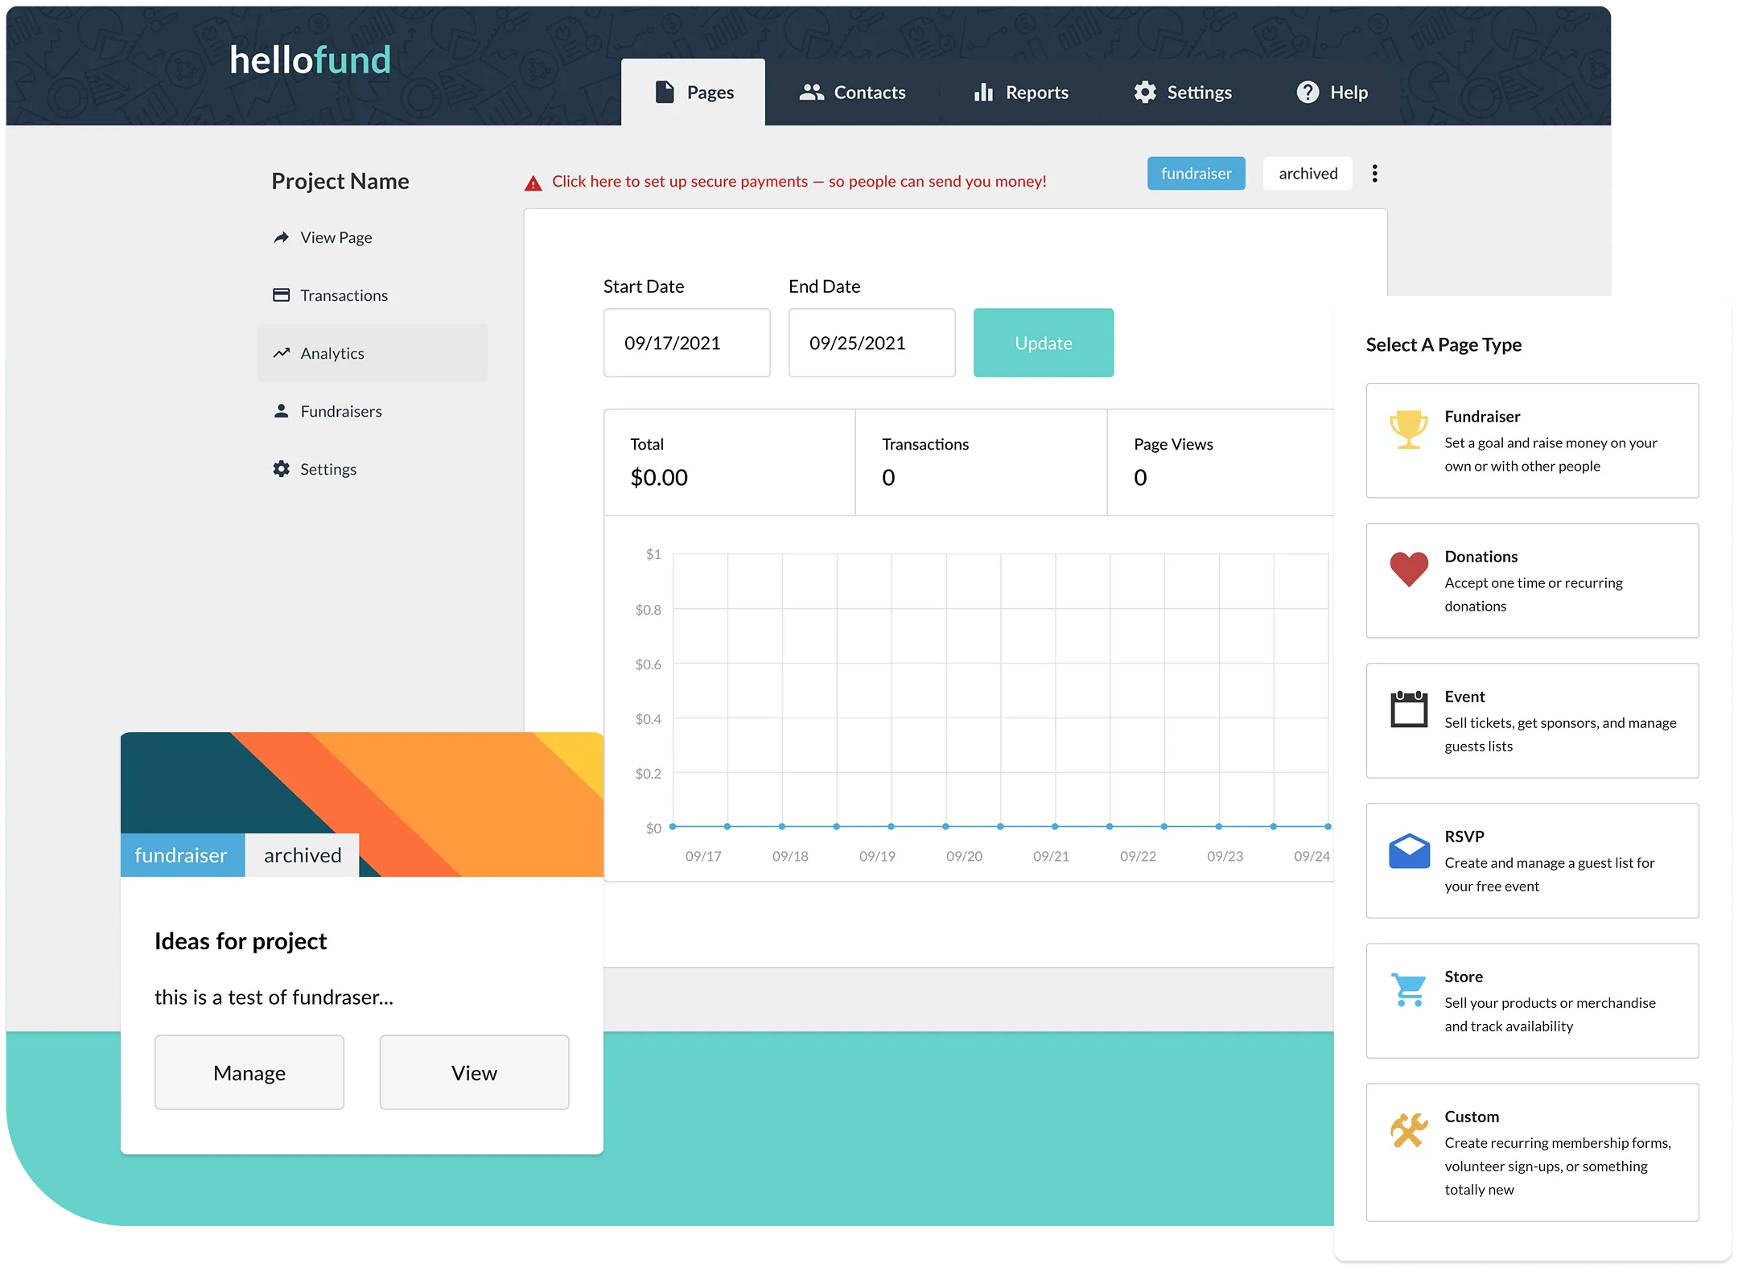
Task: Click the Help question mark icon
Action: (1308, 92)
